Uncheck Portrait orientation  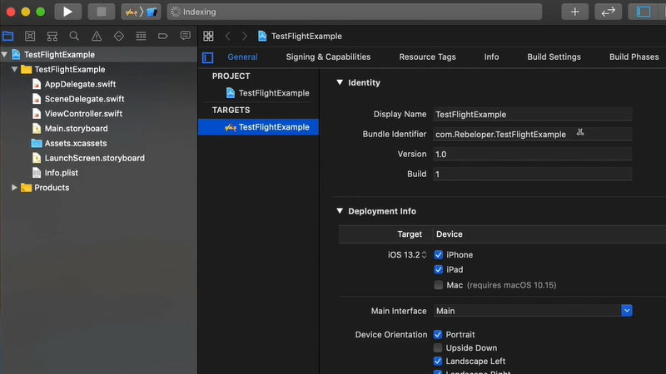click(x=438, y=334)
